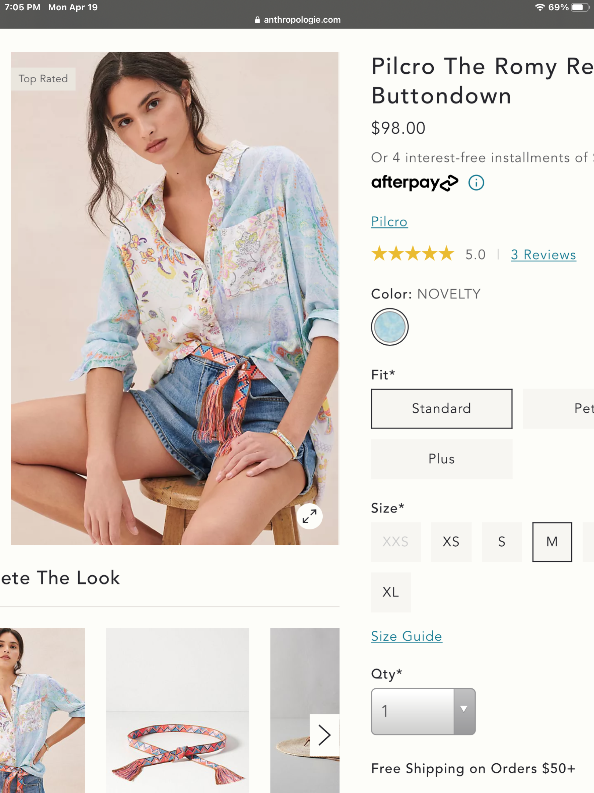Open the Pilcro brand link

coord(389,222)
